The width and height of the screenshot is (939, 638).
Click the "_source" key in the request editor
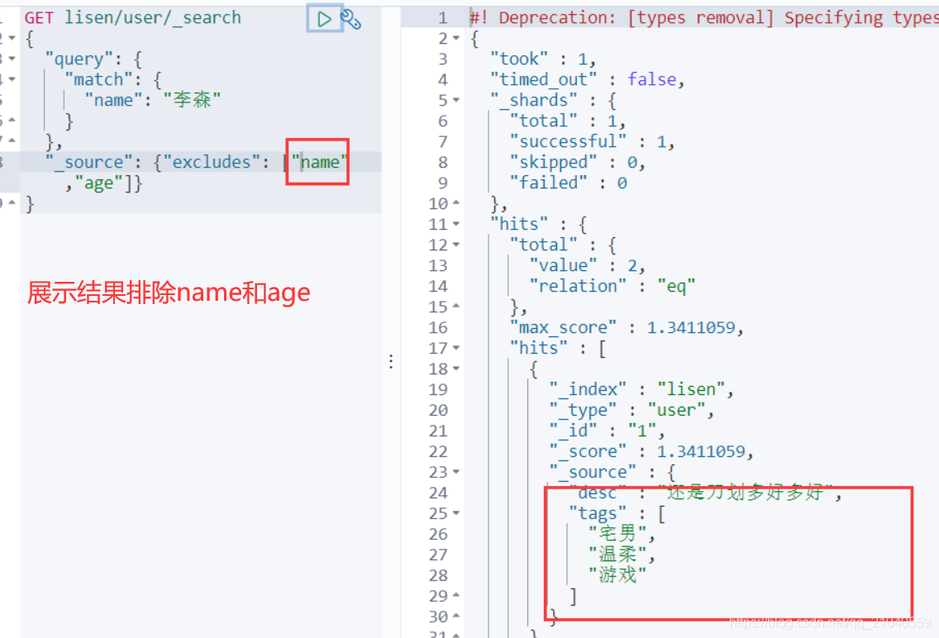[x=88, y=162]
